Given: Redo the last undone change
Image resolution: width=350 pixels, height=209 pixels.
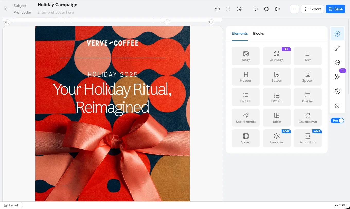Looking at the screenshot, I should coord(228,9).
